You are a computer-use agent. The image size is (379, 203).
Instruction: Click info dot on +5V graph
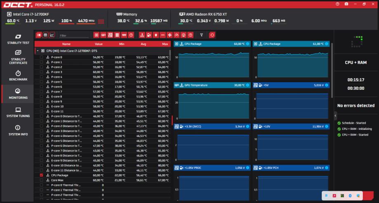point(327,85)
